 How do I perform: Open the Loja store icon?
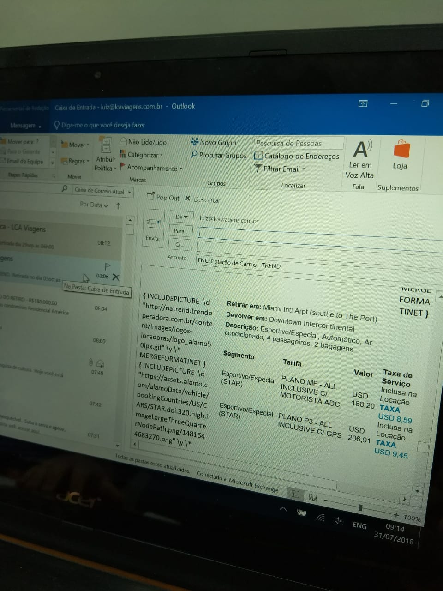[401, 149]
